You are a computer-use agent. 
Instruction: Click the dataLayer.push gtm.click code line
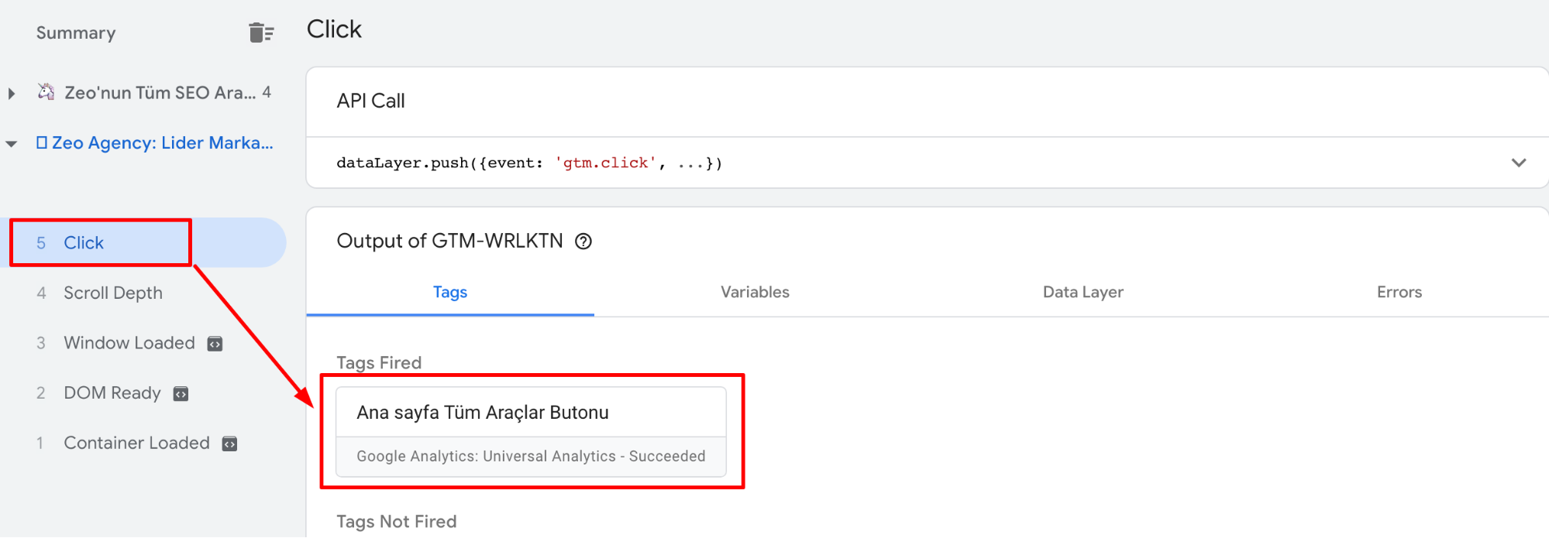529,163
